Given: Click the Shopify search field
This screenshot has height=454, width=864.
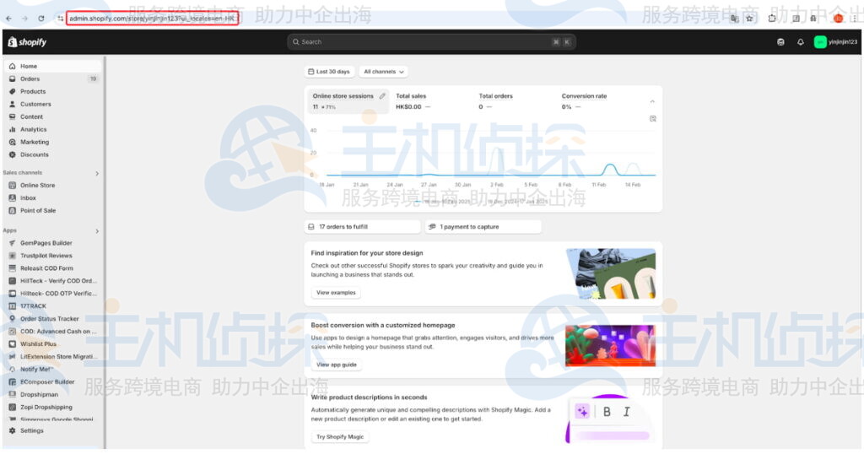Looking at the screenshot, I should coord(431,42).
